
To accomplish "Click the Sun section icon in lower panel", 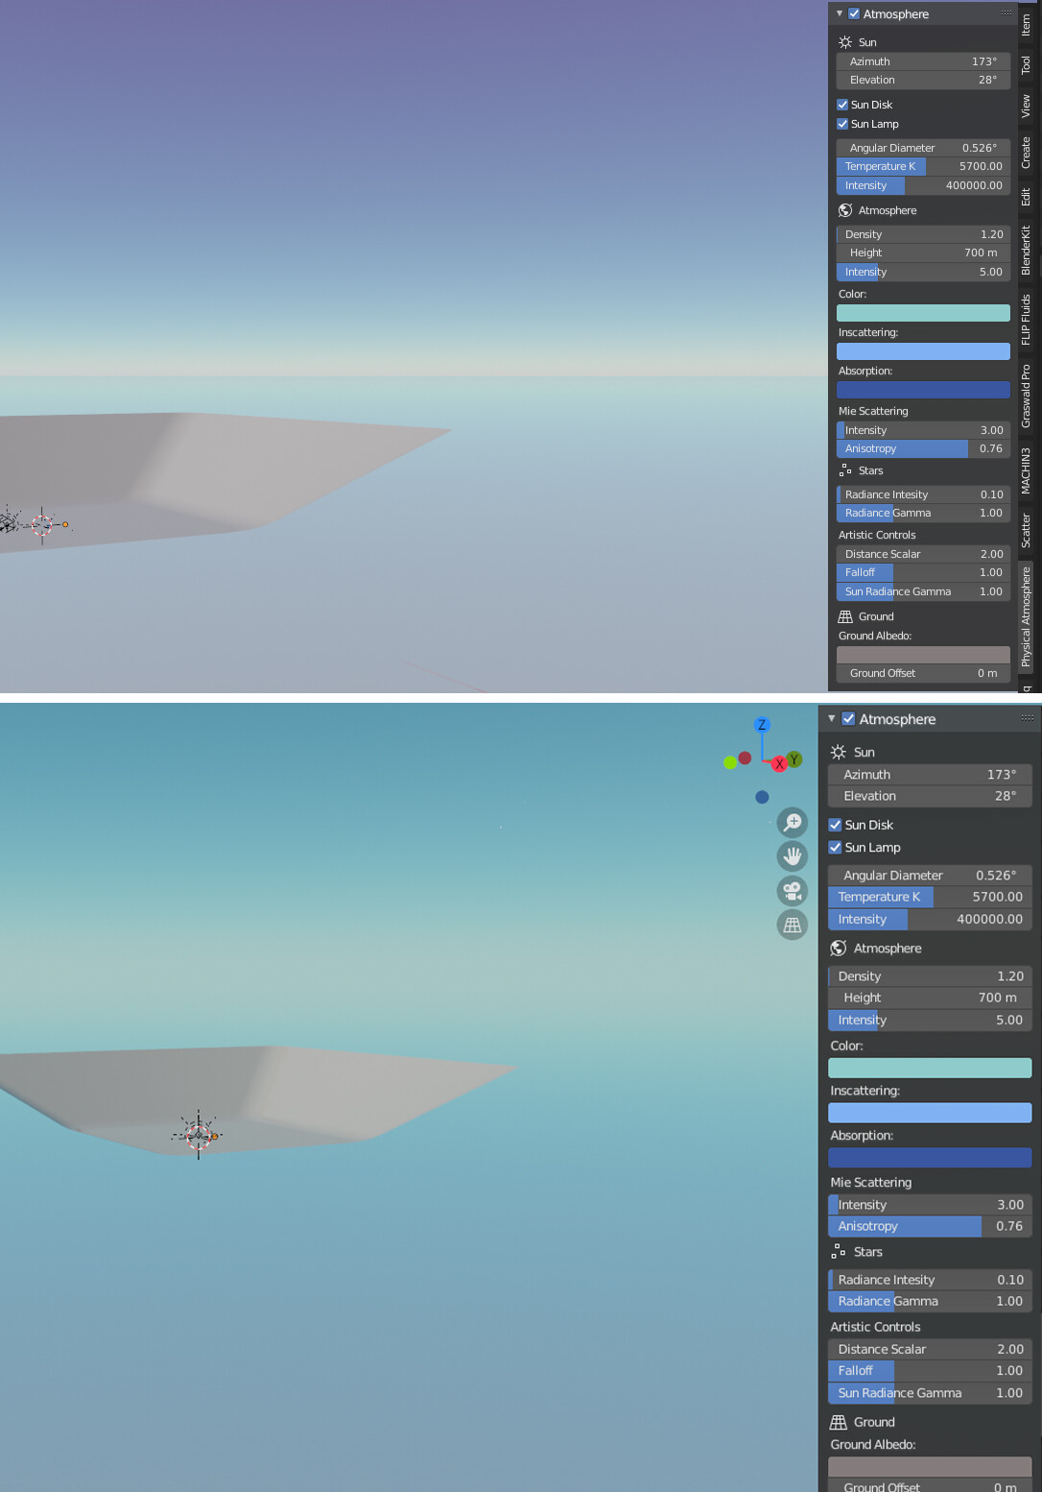I will [839, 752].
